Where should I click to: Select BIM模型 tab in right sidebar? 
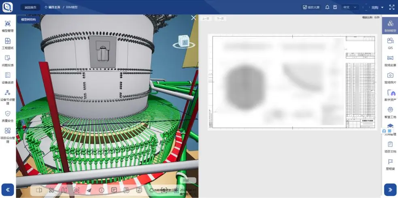390,26
